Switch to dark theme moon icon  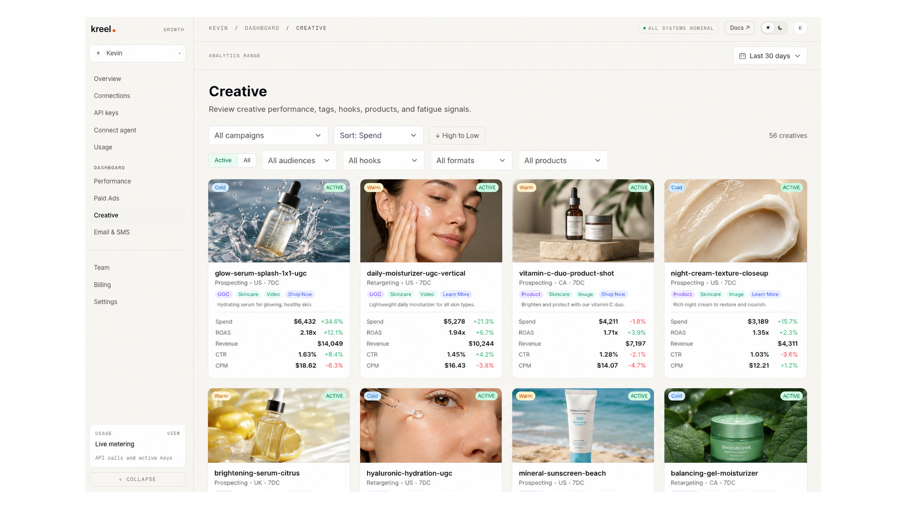coord(780,28)
